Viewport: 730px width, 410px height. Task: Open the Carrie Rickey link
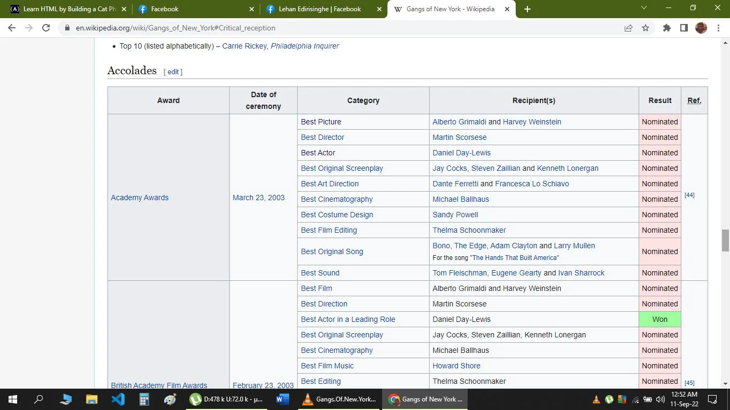244,46
